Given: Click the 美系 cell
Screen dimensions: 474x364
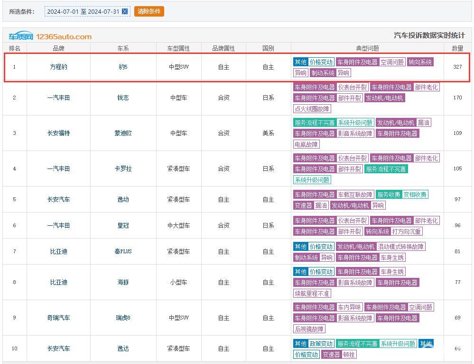Looking at the screenshot, I should pos(268,133).
